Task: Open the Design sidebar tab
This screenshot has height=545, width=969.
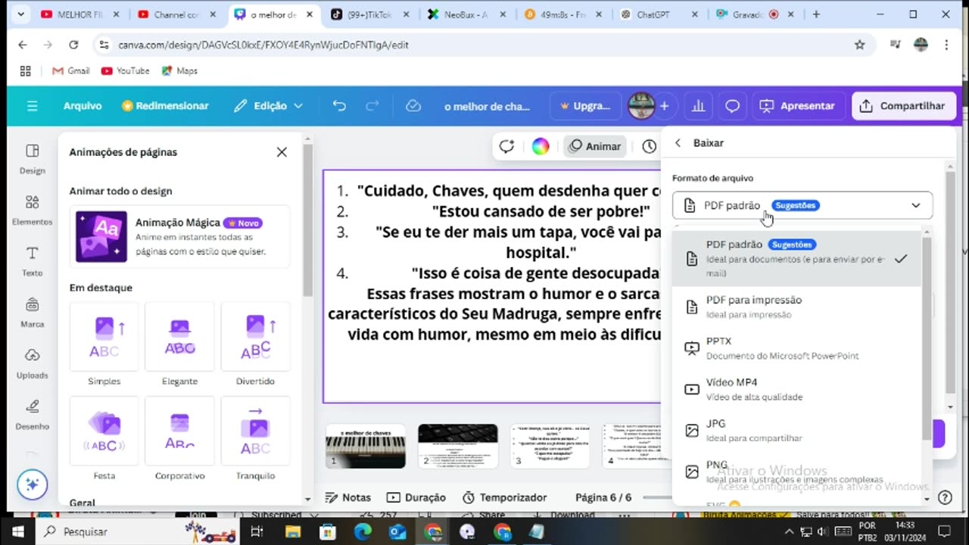Action: (x=32, y=159)
